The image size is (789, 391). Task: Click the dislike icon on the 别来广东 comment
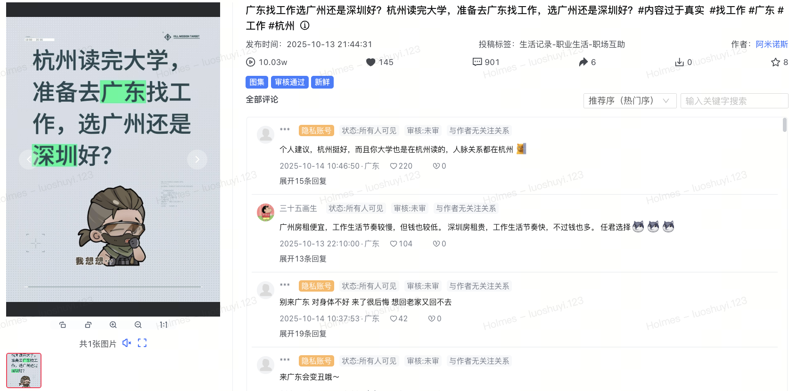click(432, 318)
